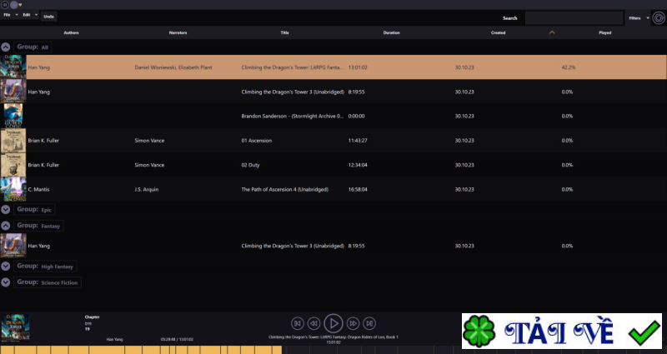Viewport: 667px width, 354px height.
Task: Rewind the current audiobook
Action: click(313, 323)
